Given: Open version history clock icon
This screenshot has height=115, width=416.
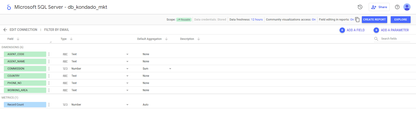Looking at the screenshot, I should pos(360,7).
